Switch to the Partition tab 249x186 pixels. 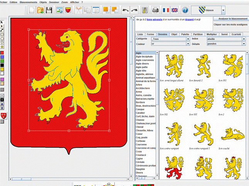(198, 34)
